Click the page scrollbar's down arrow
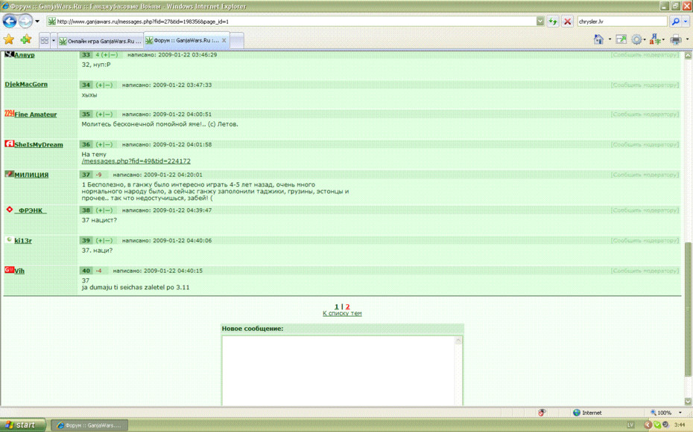The width and height of the screenshot is (693, 432). click(688, 402)
